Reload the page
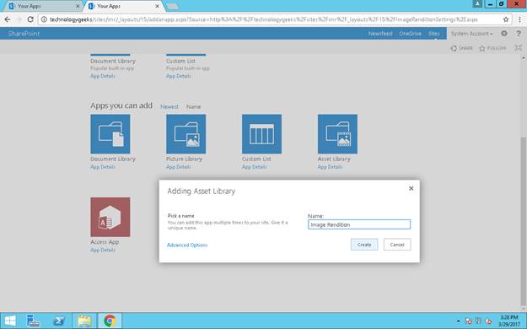 pyautogui.click(x=30, y=19)
